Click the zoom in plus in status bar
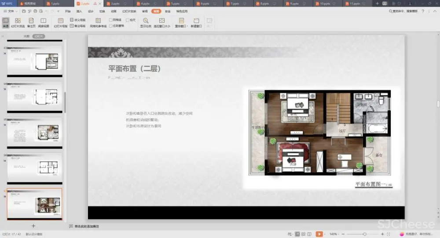The height and width of the screenshot is (238, 440). click(x=382, y=234)
